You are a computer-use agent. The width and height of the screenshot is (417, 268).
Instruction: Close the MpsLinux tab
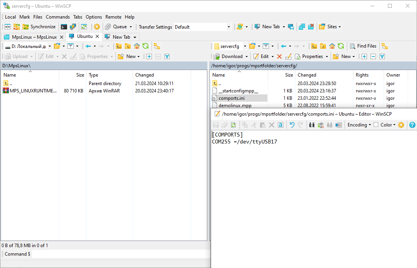62,37
